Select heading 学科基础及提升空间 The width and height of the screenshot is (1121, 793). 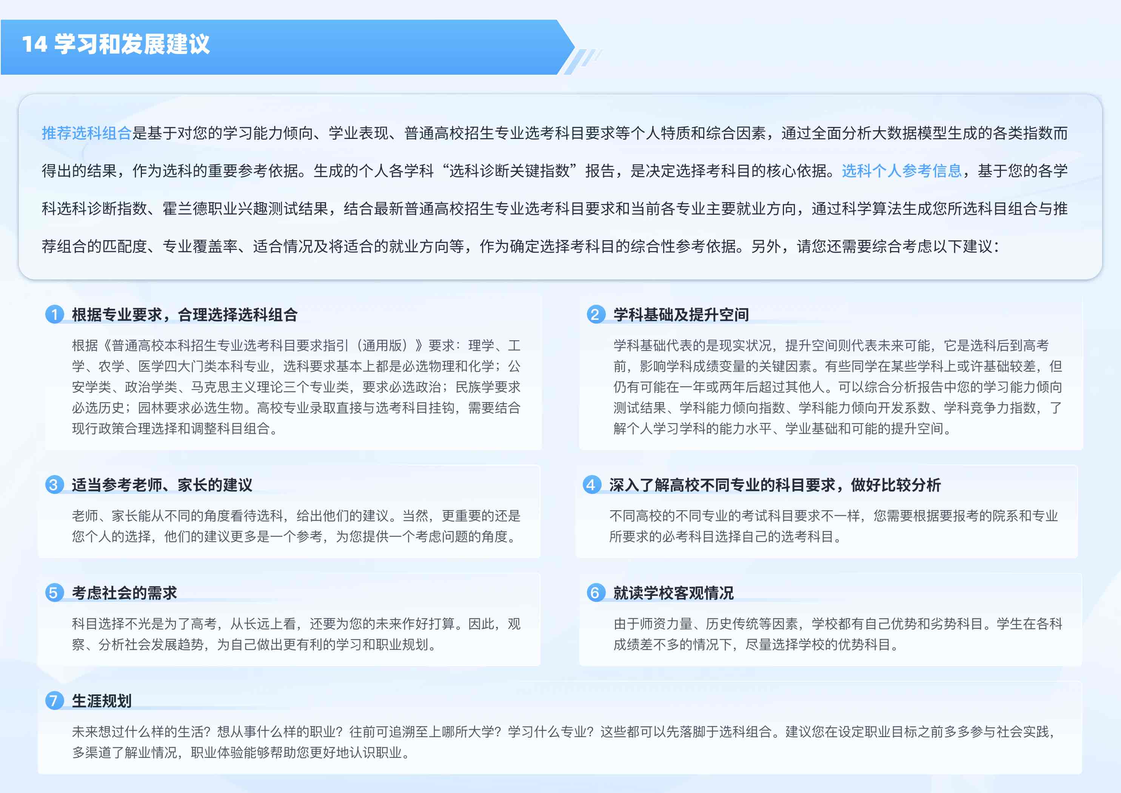coord(681,315)
